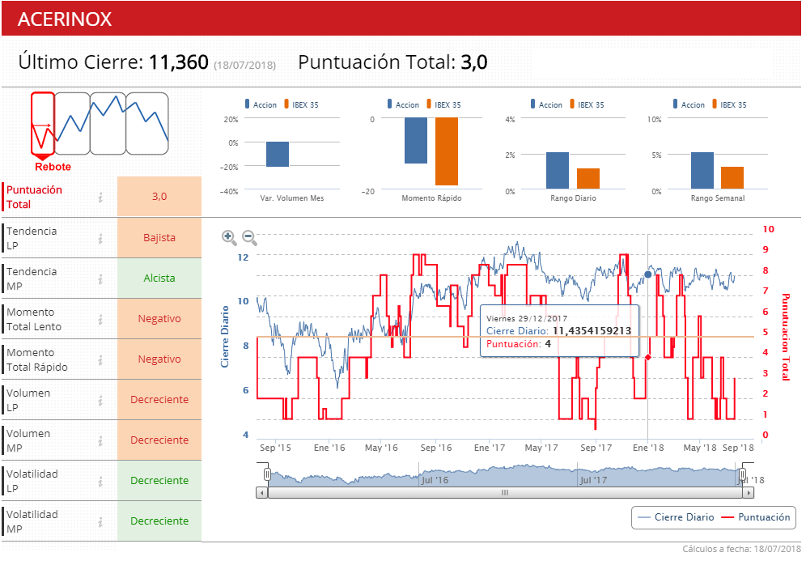
Task: Click the Negativo value for Momento Total Lento
Action: [x=159, y=319]
